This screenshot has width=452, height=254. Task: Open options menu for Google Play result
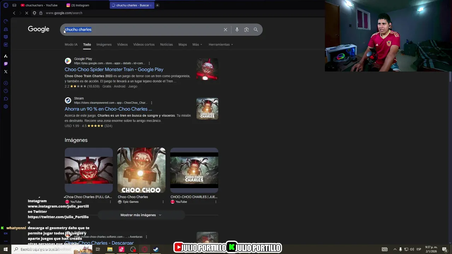[149, 64]
